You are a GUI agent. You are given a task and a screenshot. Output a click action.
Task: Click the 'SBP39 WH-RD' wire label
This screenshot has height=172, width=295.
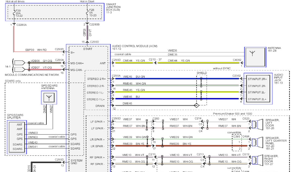tap(36, 50)
